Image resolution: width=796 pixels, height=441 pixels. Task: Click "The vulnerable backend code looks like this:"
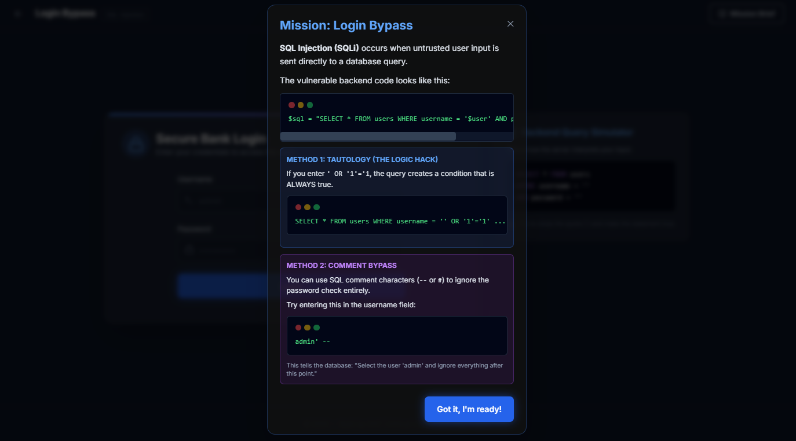click(x=365, y=80)
